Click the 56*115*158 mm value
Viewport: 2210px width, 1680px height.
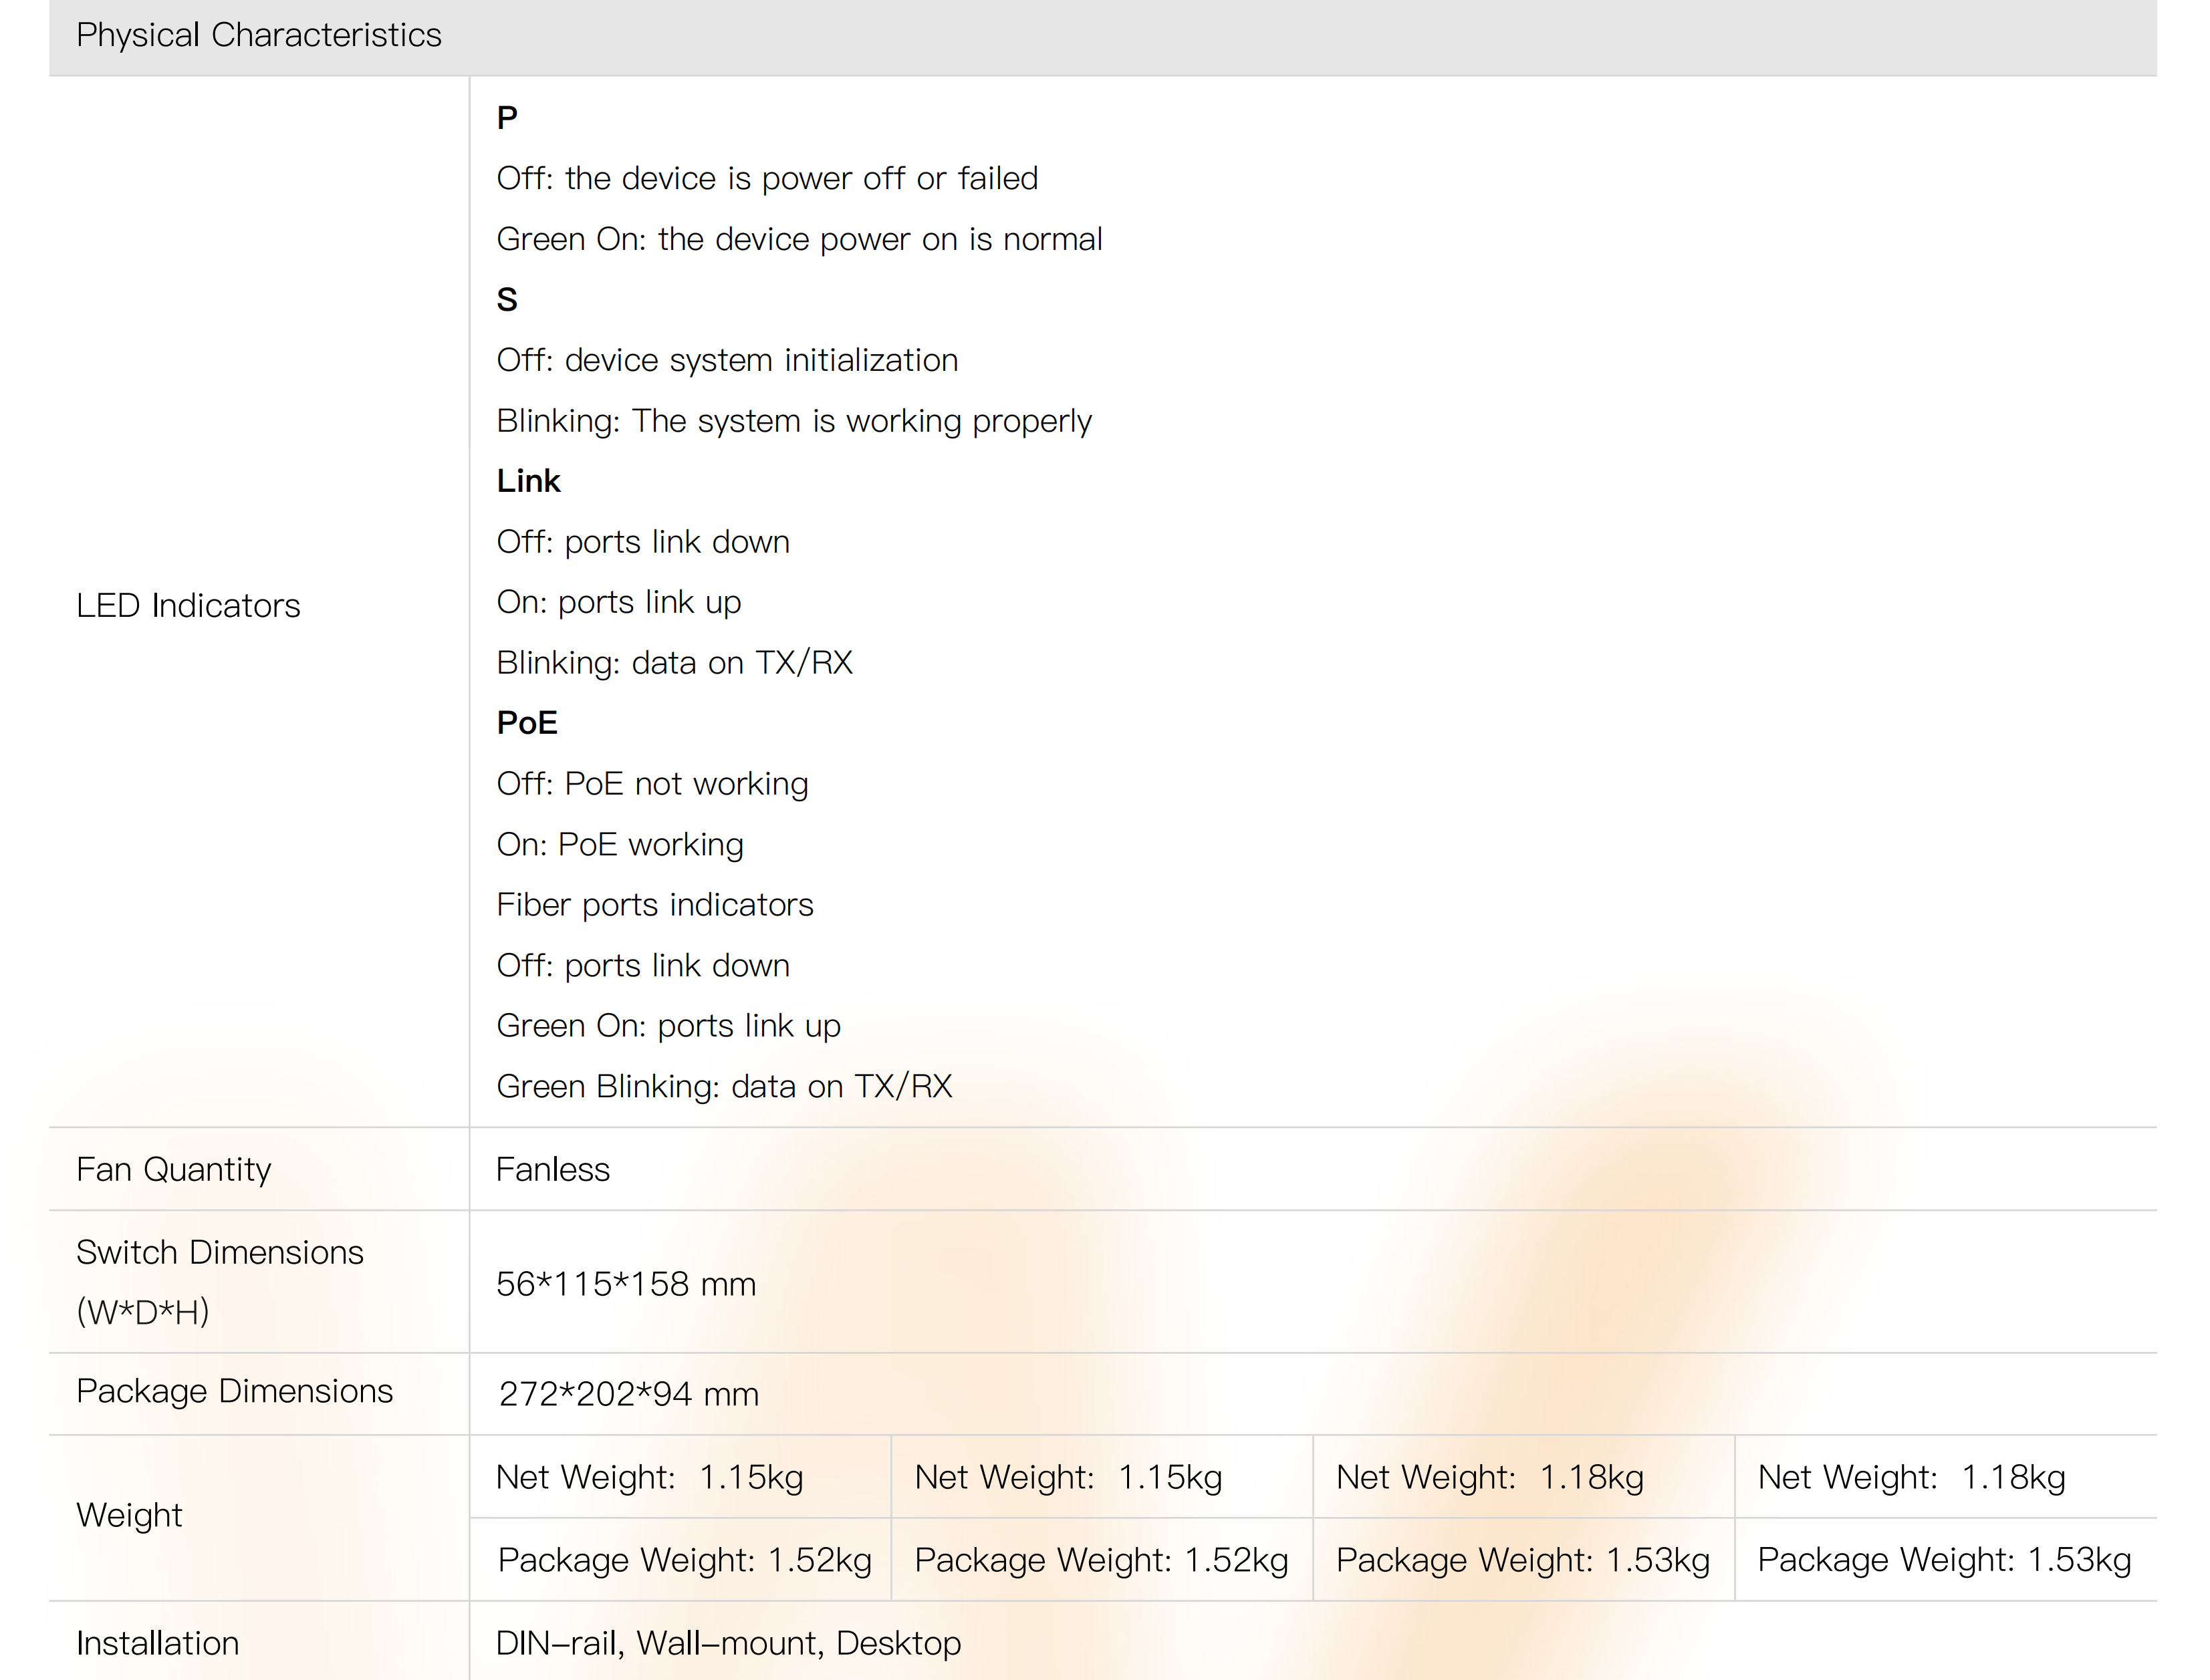pos(626,1285)
